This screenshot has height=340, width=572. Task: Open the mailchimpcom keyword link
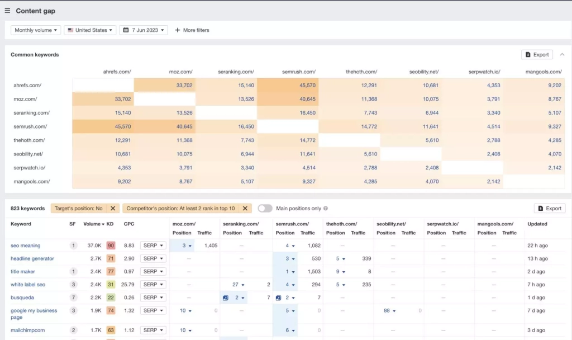point(28,330)
